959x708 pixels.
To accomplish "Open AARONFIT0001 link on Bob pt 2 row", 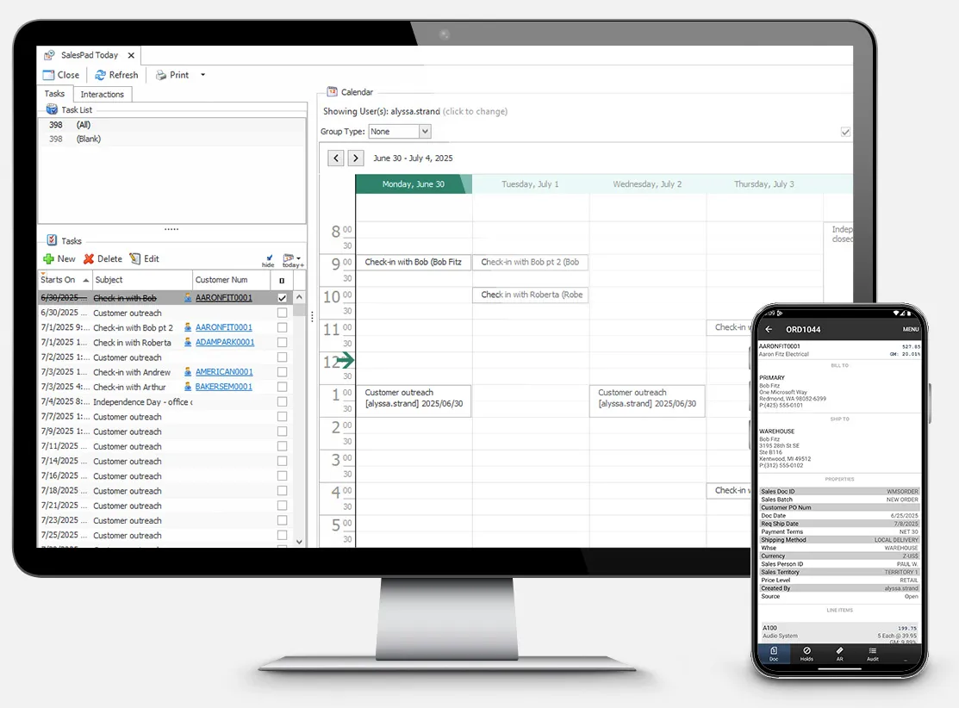I will point(224,327).
